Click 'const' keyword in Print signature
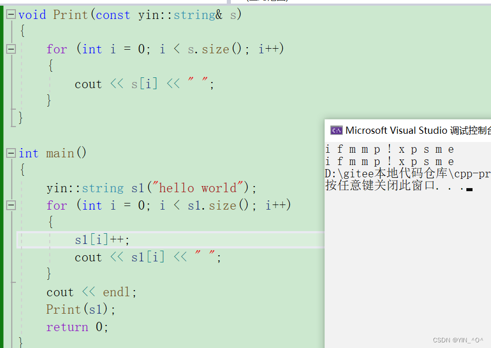The width and height of the screenshot is (491, 348). 113,15
